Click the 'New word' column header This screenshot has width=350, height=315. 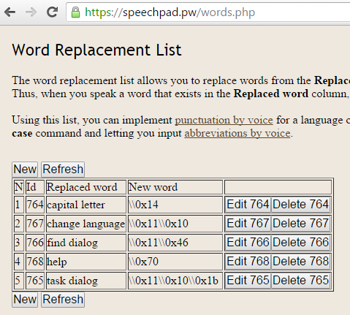tap(175, 187)
